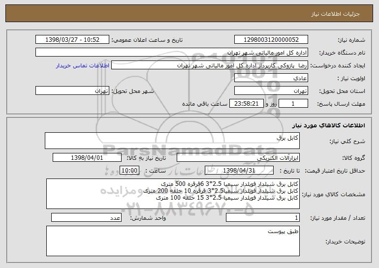This screenshot has width=379, height=268.
Task: Click label توضیحات خریدار
Action: coord(346,241)
